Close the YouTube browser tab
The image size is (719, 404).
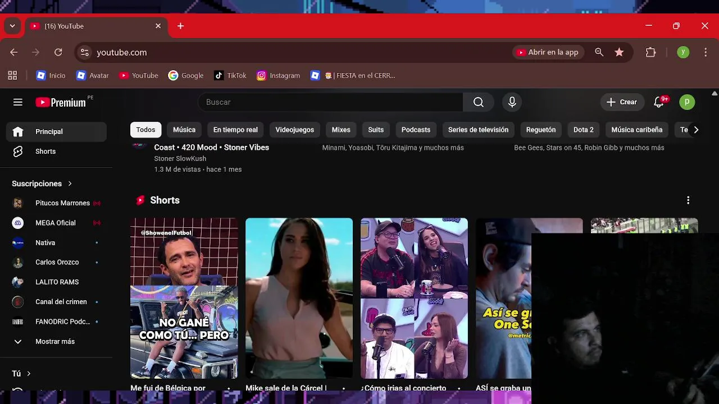[x=158, y=26]
